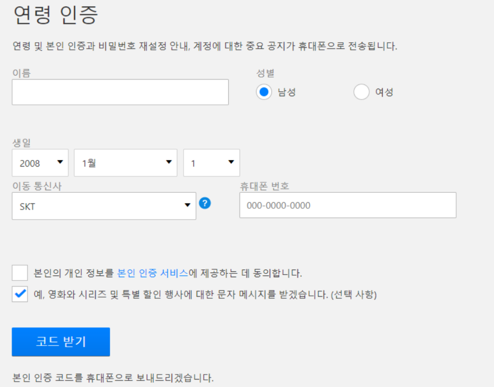Screen dimensions: 494x387
Task: Click the 코드 받기 button
Action: [x=61, y=342]
